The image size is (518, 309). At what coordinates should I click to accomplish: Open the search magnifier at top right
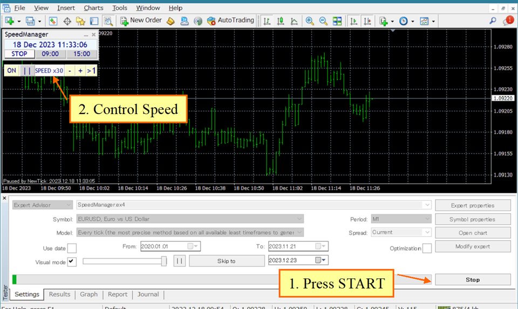[493, 21]
